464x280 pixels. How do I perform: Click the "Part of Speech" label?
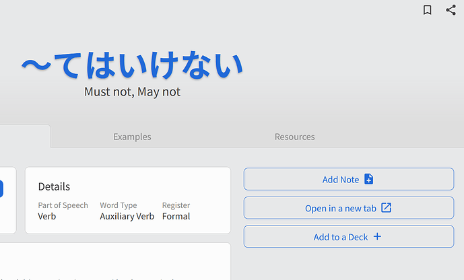coord(63,205)
